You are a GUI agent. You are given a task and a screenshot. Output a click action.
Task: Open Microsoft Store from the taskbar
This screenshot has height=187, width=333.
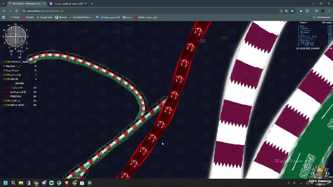[x=82, y=183]
